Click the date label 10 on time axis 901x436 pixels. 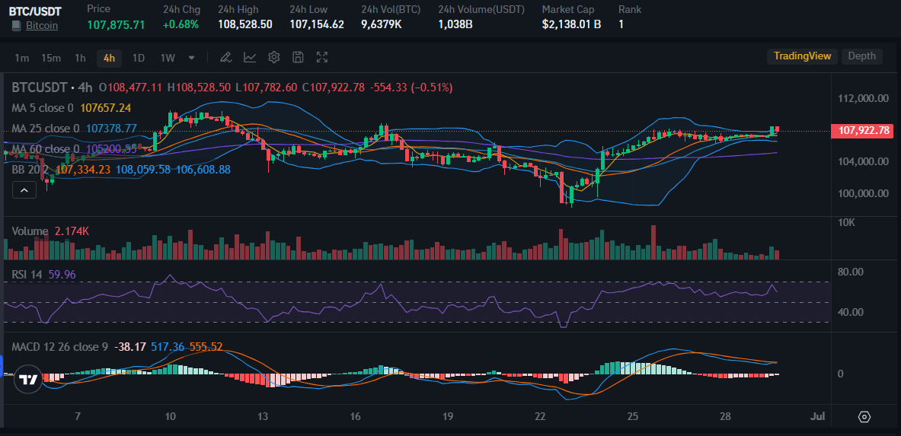(x=170, y=416)
